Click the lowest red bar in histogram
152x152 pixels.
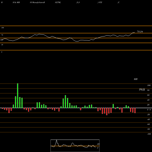pos(107,112)
